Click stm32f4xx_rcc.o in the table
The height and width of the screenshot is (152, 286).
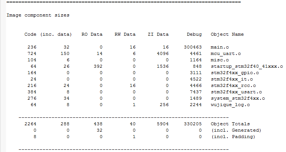(x=233, y=86)
